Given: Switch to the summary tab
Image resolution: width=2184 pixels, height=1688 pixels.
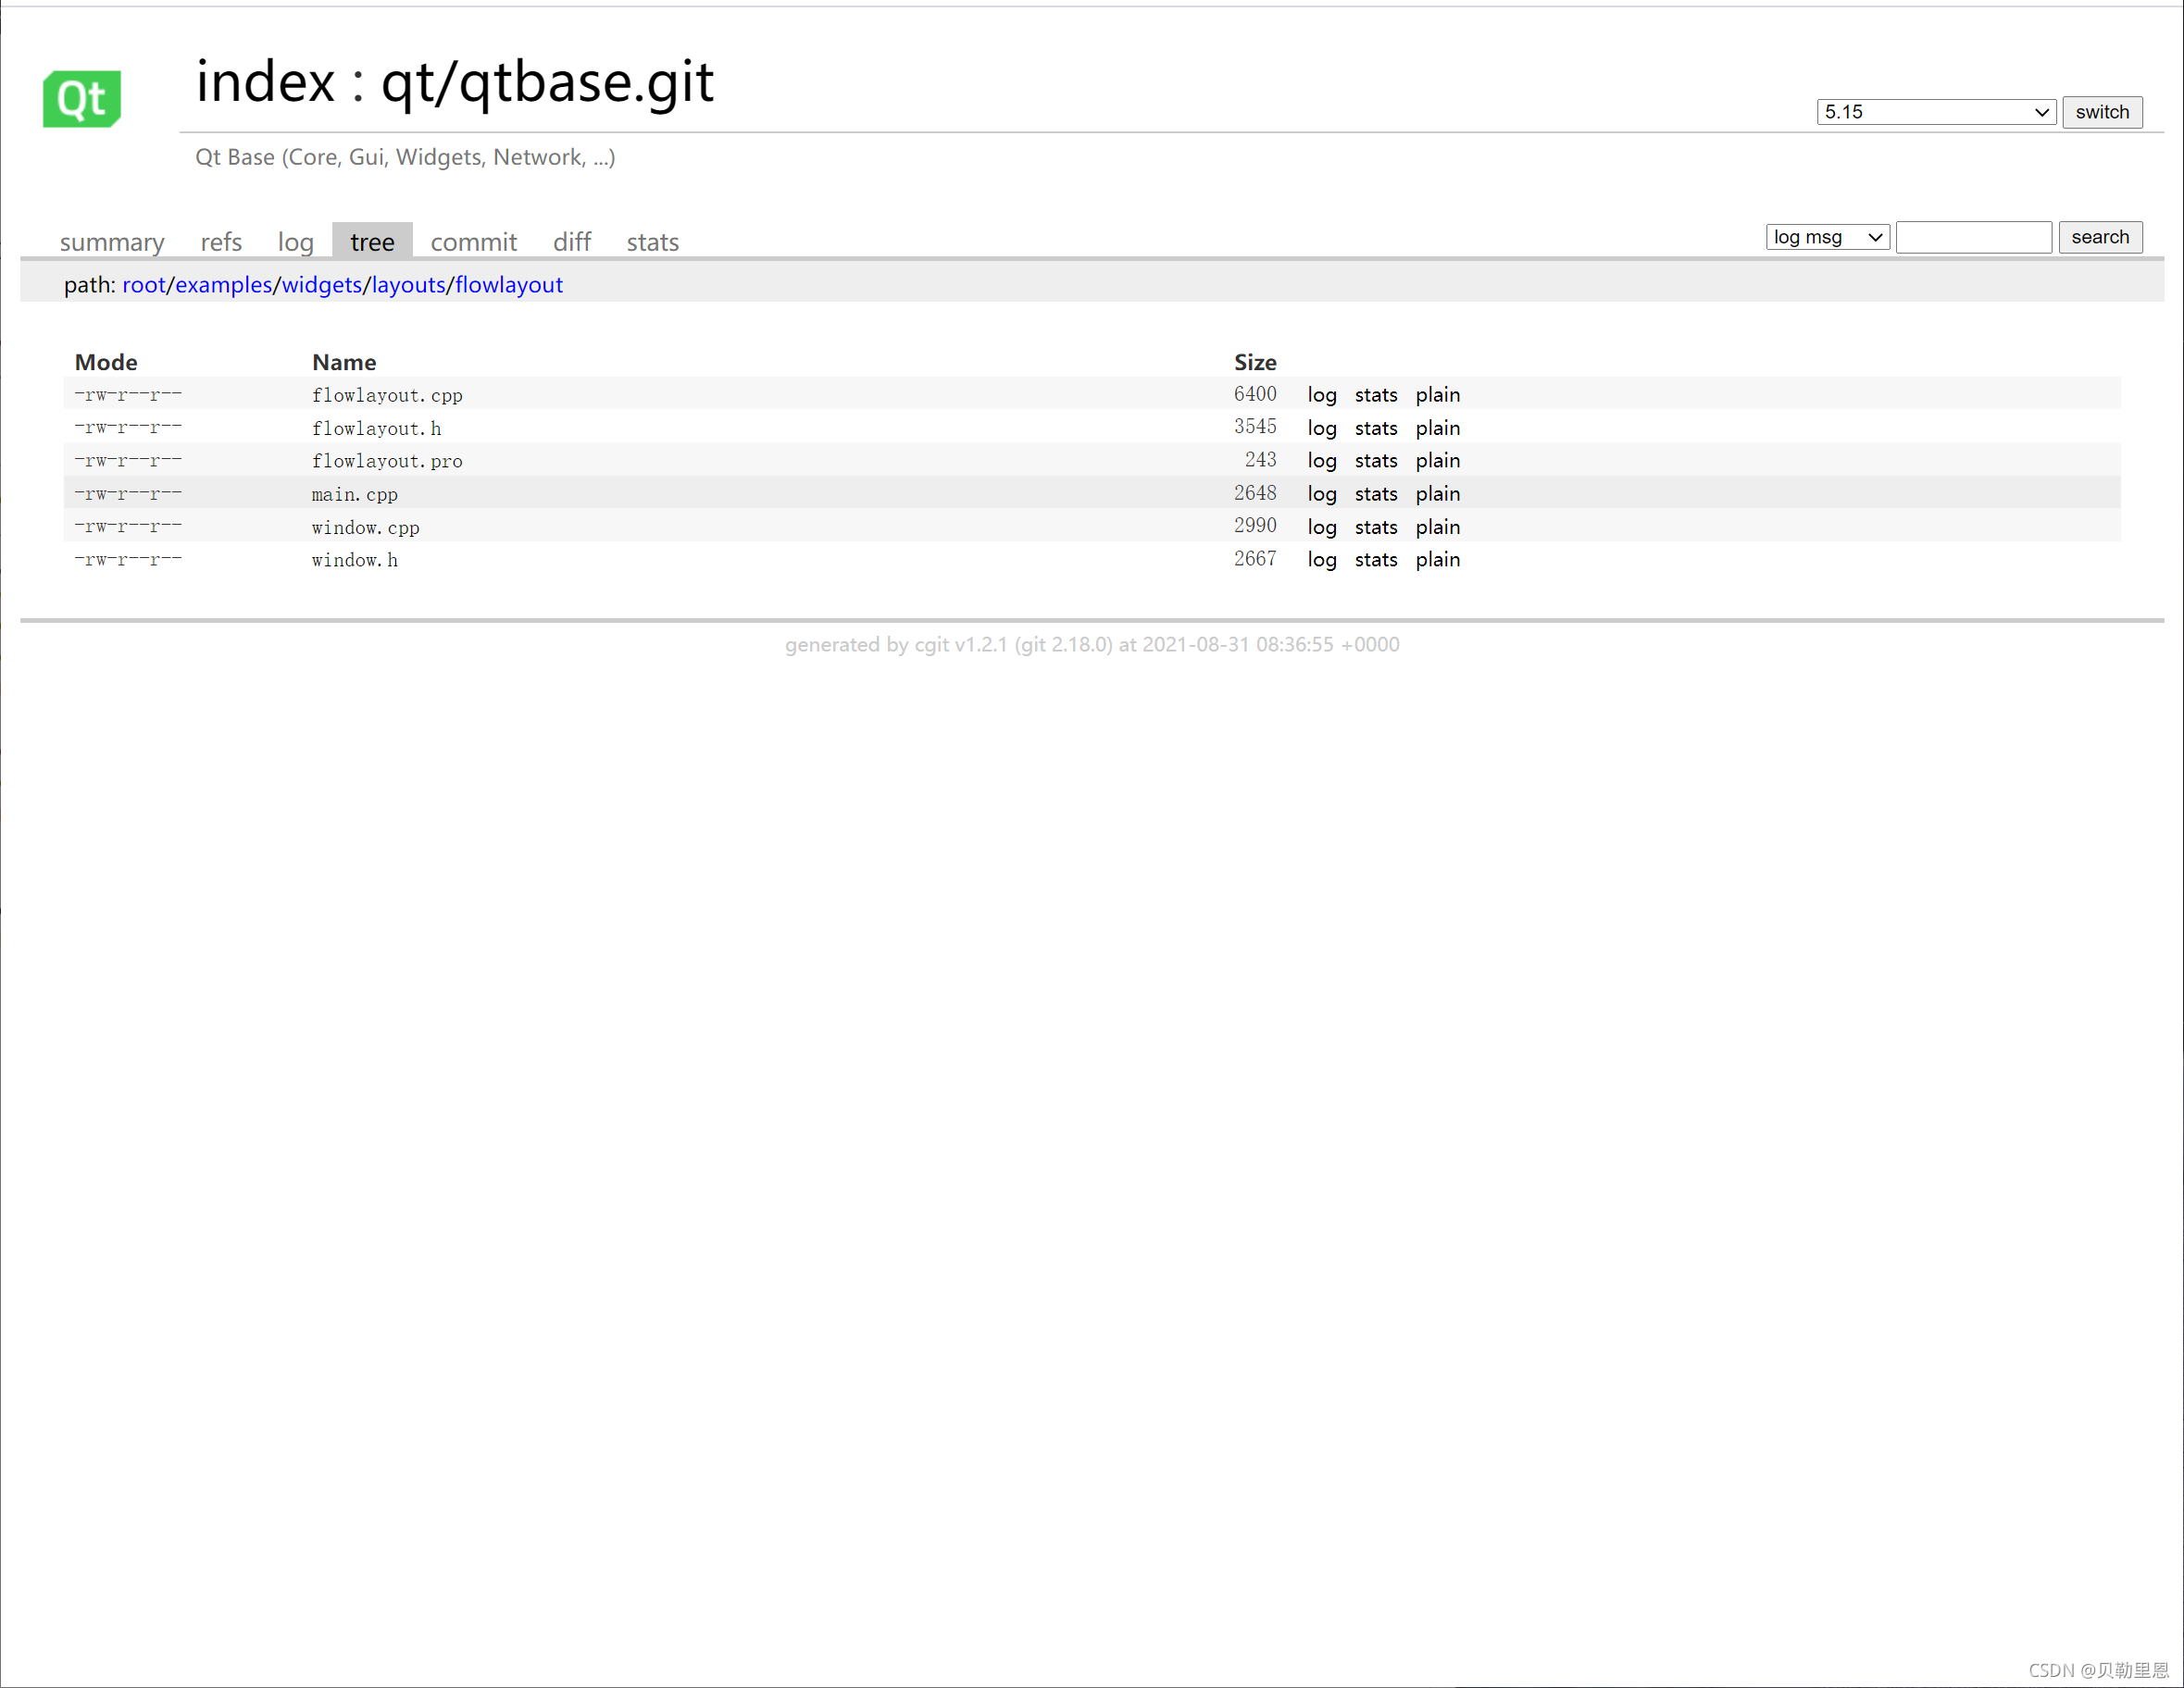Looking at the screenshot, I should pos(112,242).
